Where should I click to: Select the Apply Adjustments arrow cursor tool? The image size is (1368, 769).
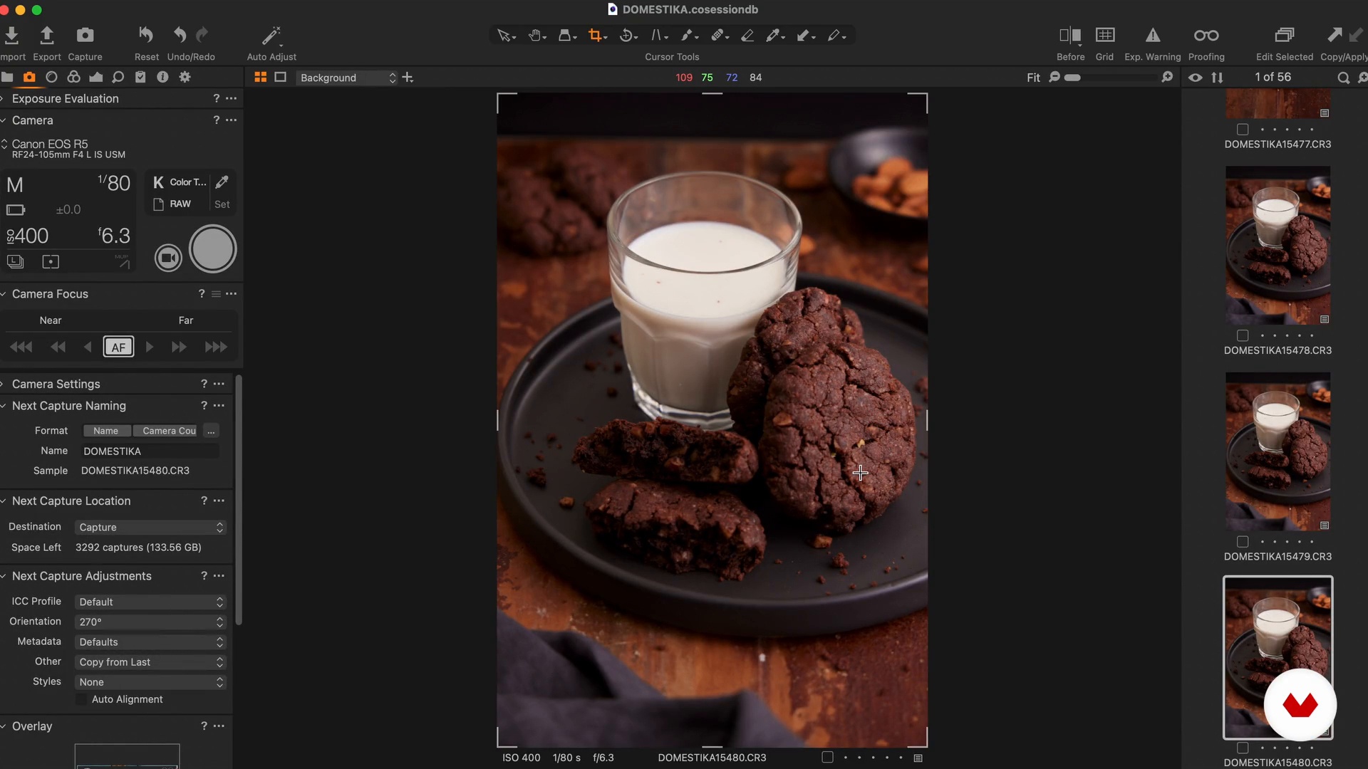point(804,36)
